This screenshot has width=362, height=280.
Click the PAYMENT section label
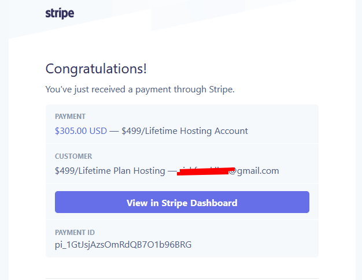(x=70, y=117)
